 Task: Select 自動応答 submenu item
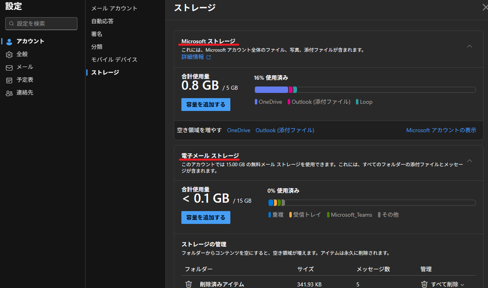tap(102, 21)
